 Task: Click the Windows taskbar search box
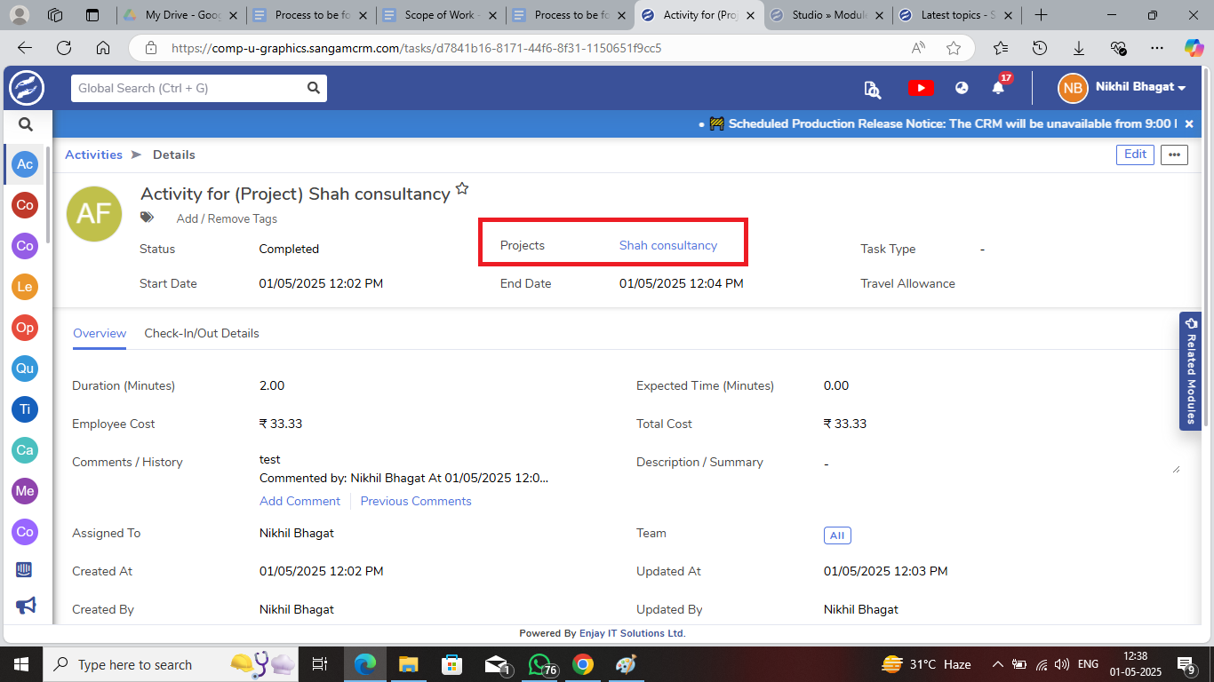pos(169,664)
